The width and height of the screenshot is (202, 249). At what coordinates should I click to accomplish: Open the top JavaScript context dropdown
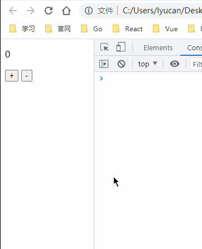click(147, 64)
